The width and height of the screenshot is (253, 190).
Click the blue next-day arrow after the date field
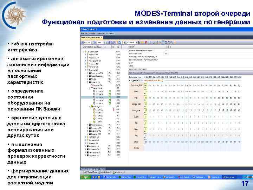(x=95, y=43)
